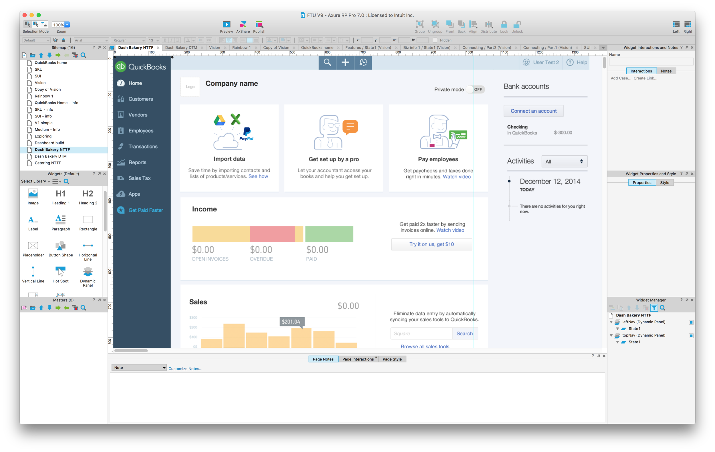Open the tab overflow list arrow

pos(603,48)
